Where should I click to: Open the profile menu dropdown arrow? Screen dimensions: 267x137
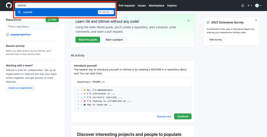coord(260,6)
